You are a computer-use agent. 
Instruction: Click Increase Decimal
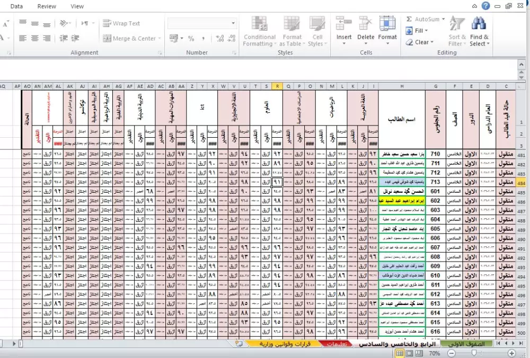pos(220,38)
